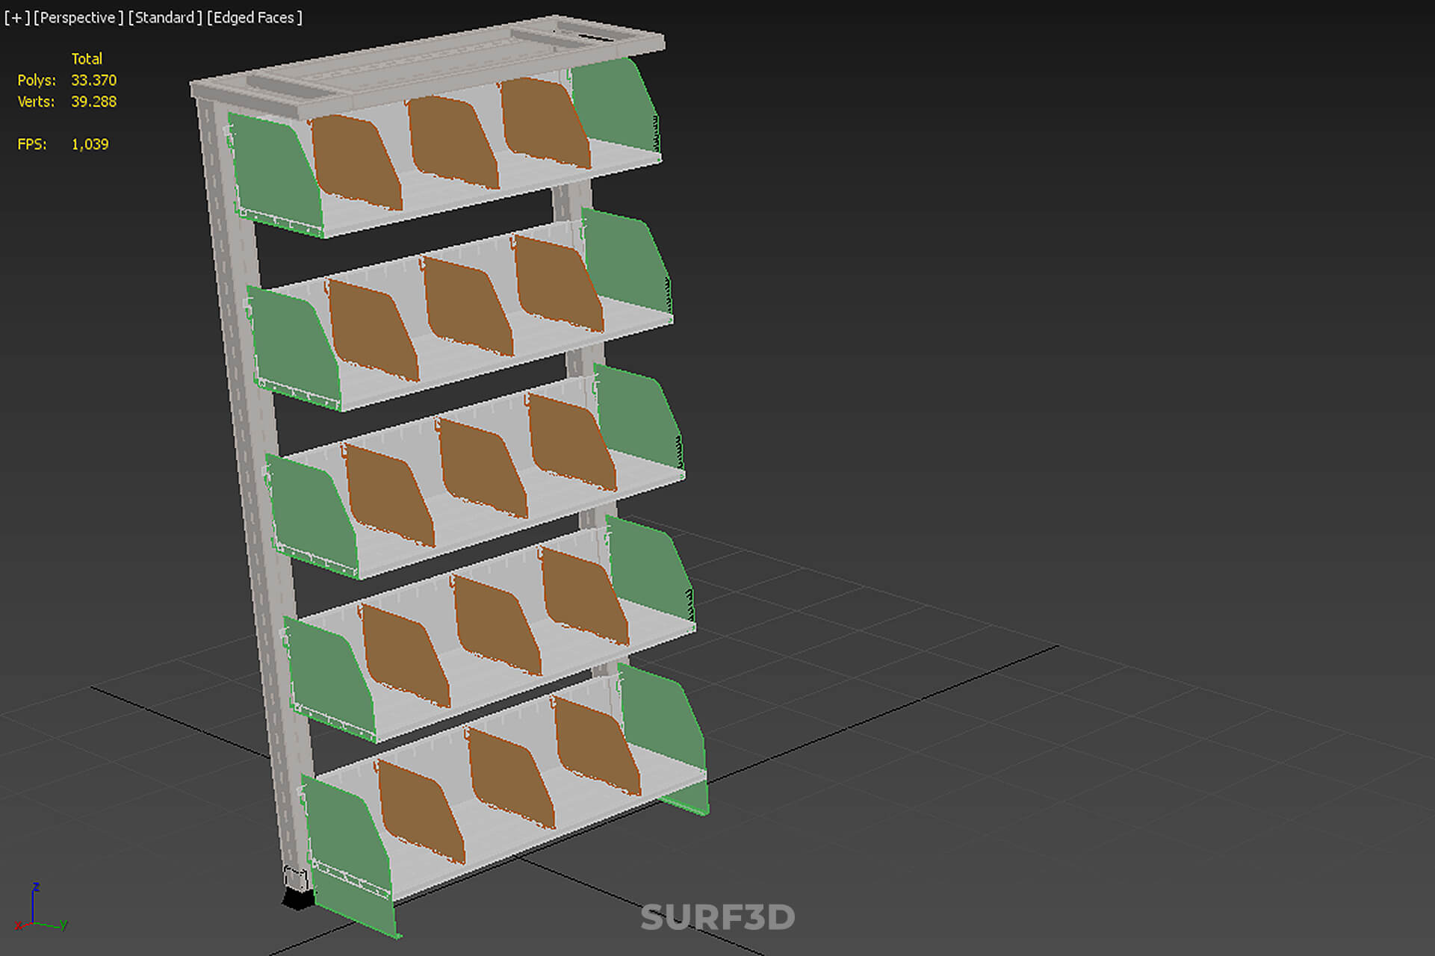The width and height of the screenshot is (1435, 956).
Task: Select the black foot under the upright
Action: (298, 899)
